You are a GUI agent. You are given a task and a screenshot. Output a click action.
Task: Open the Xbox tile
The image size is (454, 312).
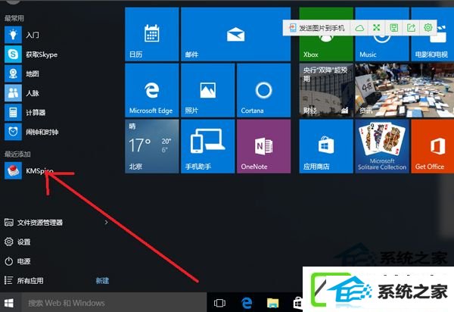326,48
